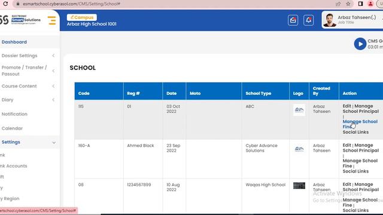Expand Dossier Settings chevron
This screenshot has width=383, height=215.
[x=53, y=56]
